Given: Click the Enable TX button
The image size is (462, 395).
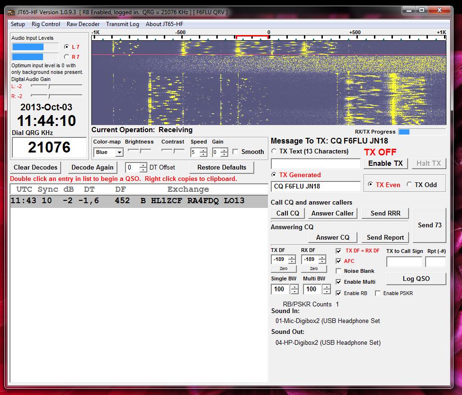Looking at the screenshot, I should click(385, 163).
